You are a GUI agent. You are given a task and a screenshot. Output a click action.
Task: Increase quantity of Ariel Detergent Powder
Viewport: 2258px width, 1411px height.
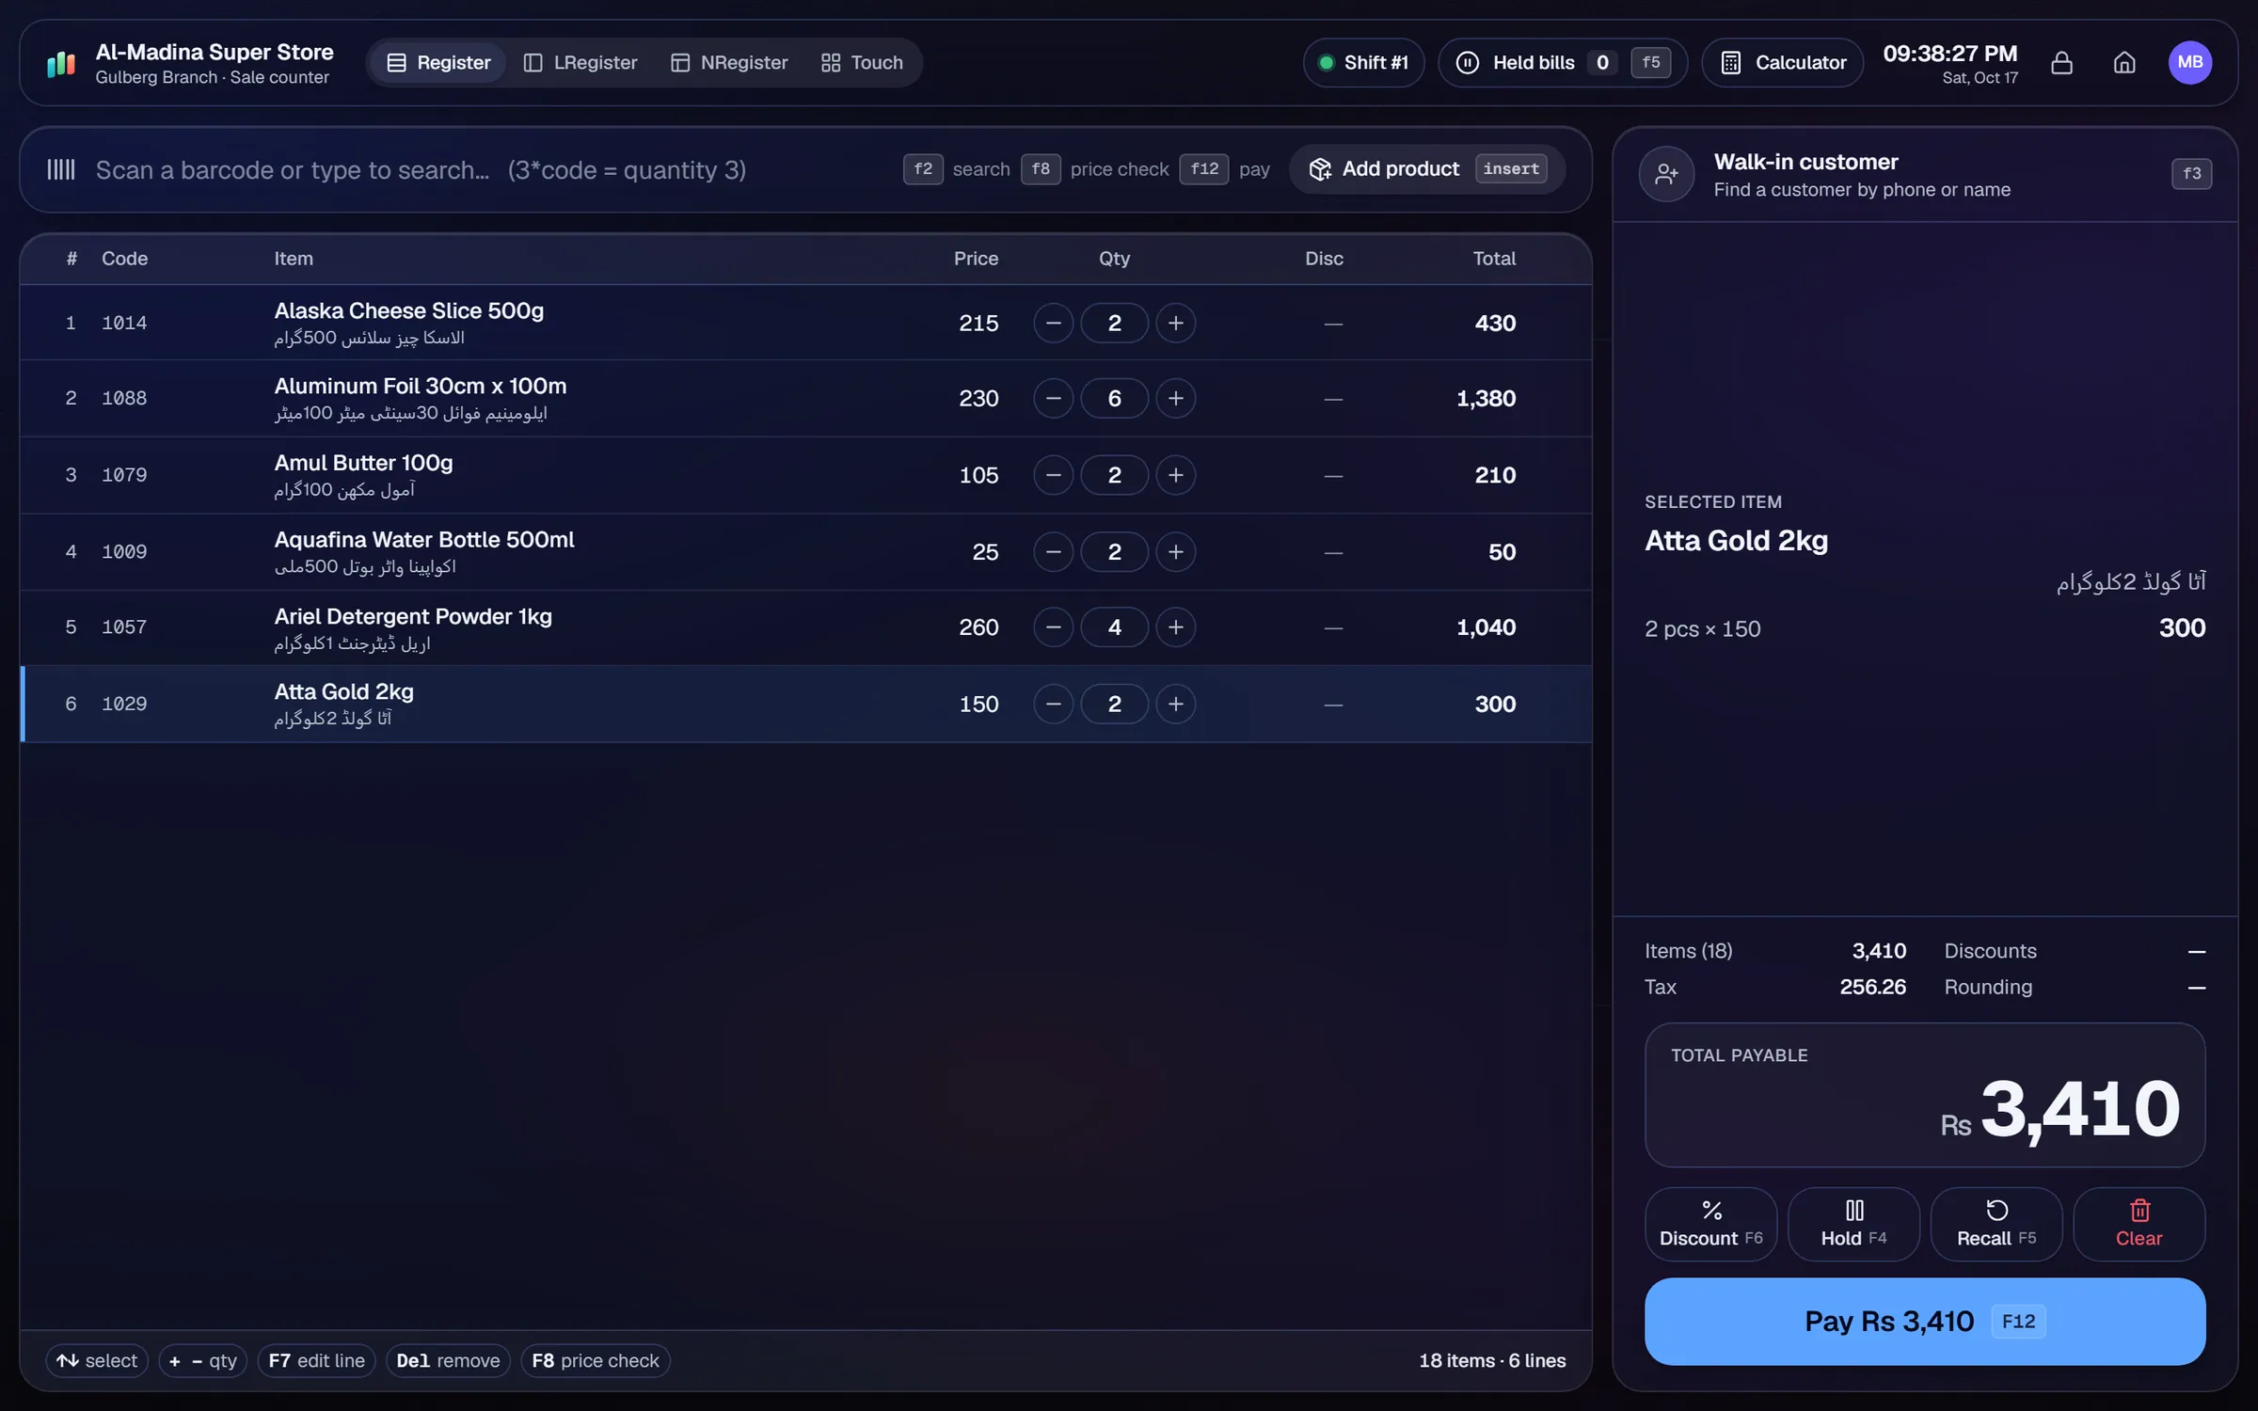(1175, 627)
